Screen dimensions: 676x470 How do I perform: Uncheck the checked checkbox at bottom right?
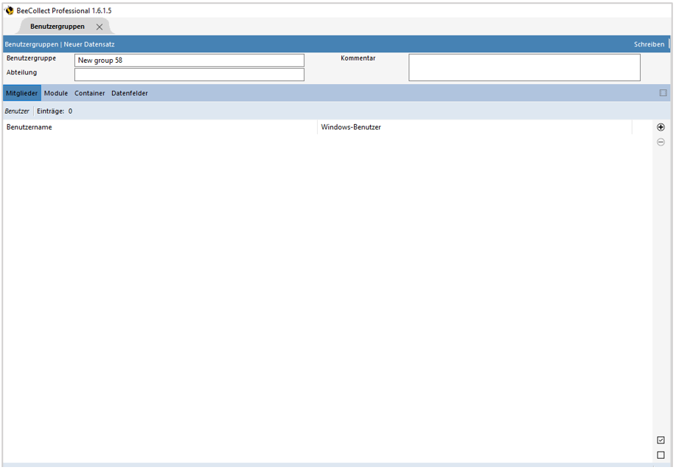click(661, 439)
